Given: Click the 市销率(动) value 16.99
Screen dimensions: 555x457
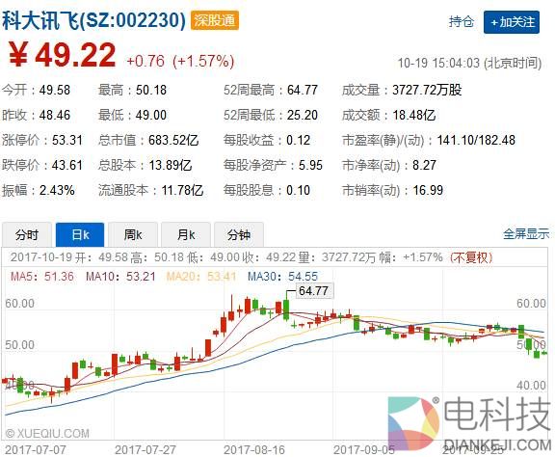Looking at the screenshot, I should (428, 191).
